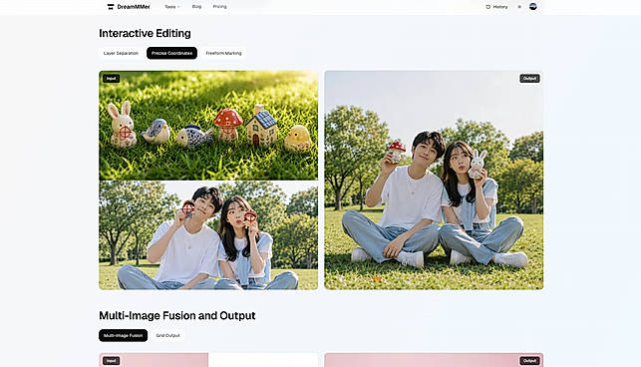Click the target marker by the woman's hand

coord(250,216)
